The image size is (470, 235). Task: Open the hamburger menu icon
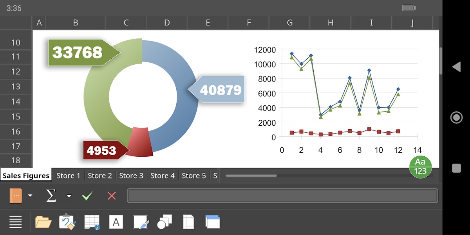(16, 222)
